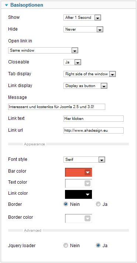Viewport: 137px width, 263px height.
Task: Open the Show delay dropdown
Action: [x=82, y=17]
